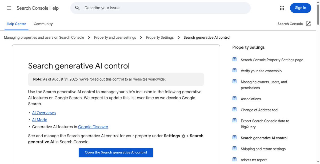Click the article icon beside Change of Address tool

point(234,109)
